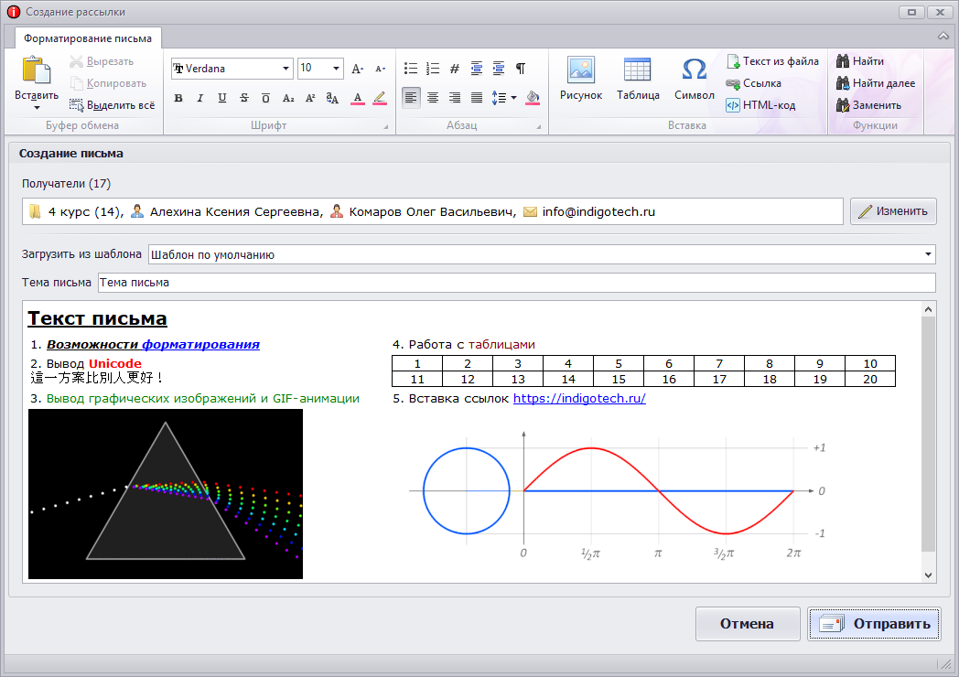This screenshot has width=959, height=677.
Task: Toggle strikethrough formatting
Action: pyautogui.click(x=244, y=98)
